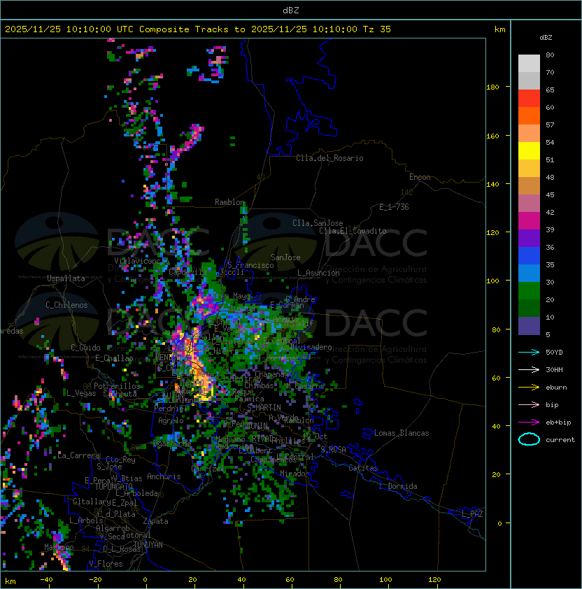Click the L_Dormida location label
Viewport: 582px width, 589px height.
click(398, 486)
